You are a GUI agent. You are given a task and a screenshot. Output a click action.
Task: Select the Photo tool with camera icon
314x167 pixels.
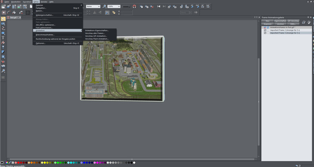(x=3, y=23)
